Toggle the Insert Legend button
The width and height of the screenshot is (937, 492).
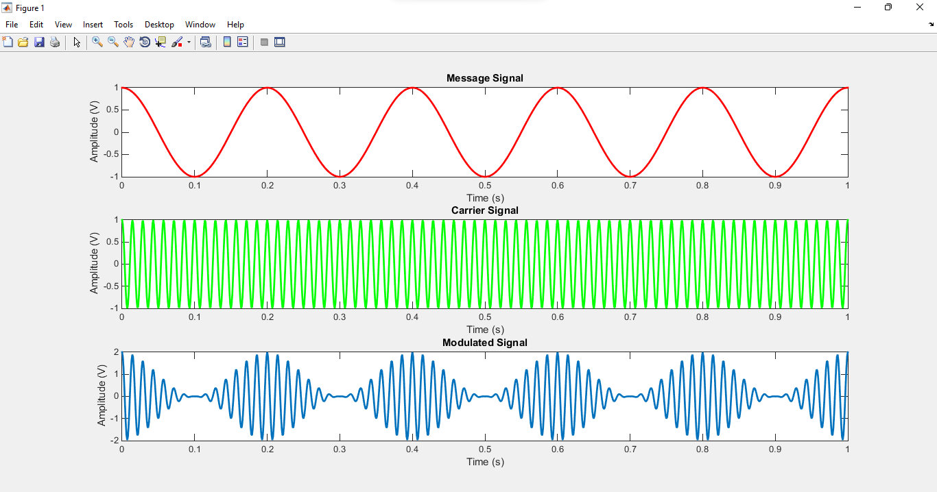[243, 42]
